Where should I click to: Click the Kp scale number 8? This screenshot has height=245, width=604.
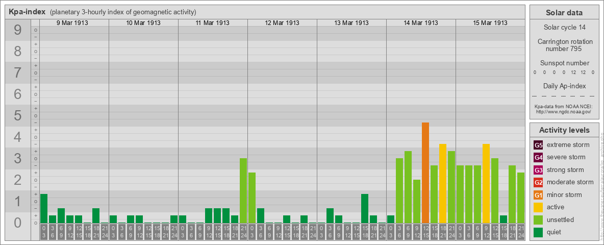point(17,51)
